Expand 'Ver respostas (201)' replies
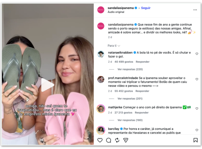Viewport: 202px width, 149px height. click(130, 99)
